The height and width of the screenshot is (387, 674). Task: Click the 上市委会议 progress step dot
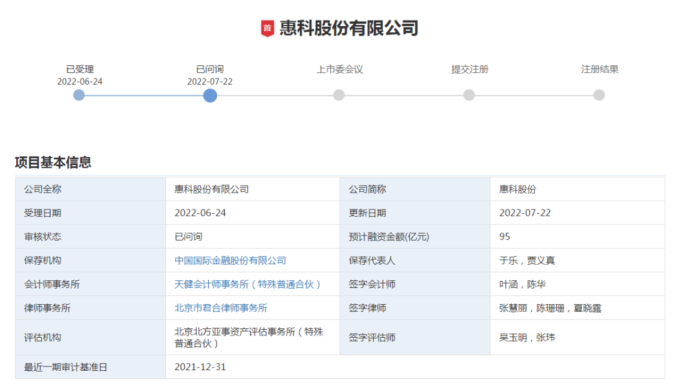339,95
